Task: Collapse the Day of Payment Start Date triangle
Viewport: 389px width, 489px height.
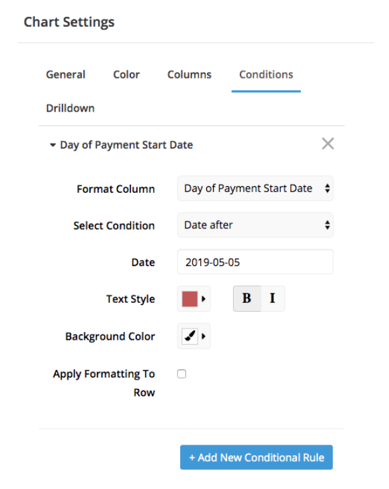Action: pos(52,145)
